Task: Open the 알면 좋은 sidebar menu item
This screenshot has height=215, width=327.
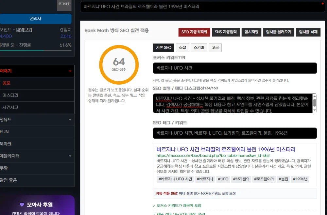Action: [x=37, y=180]
